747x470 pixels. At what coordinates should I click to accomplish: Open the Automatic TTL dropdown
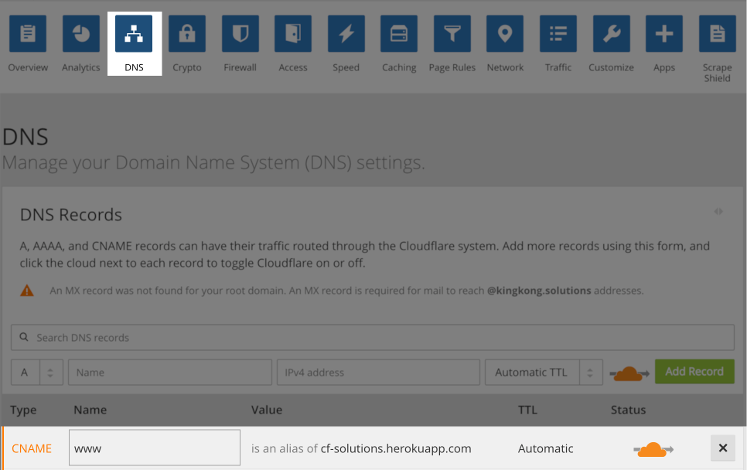[x=543, y=373]
